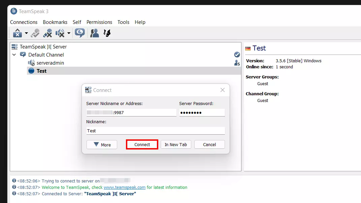Click the default channel checkmark badge
Image resolution: width=361 pixels, height=203 pixels.
pos(237,55)
